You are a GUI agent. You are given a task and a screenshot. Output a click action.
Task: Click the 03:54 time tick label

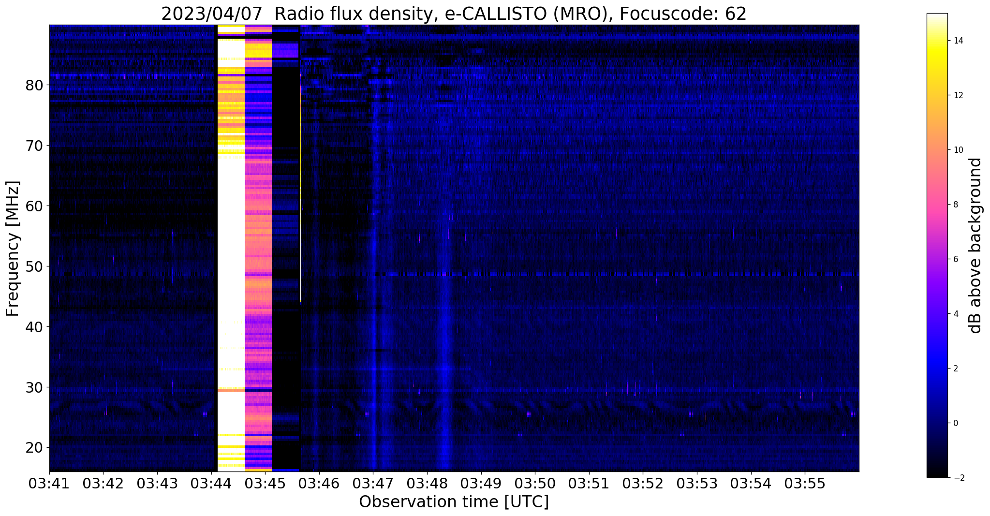tap(751, 484)
